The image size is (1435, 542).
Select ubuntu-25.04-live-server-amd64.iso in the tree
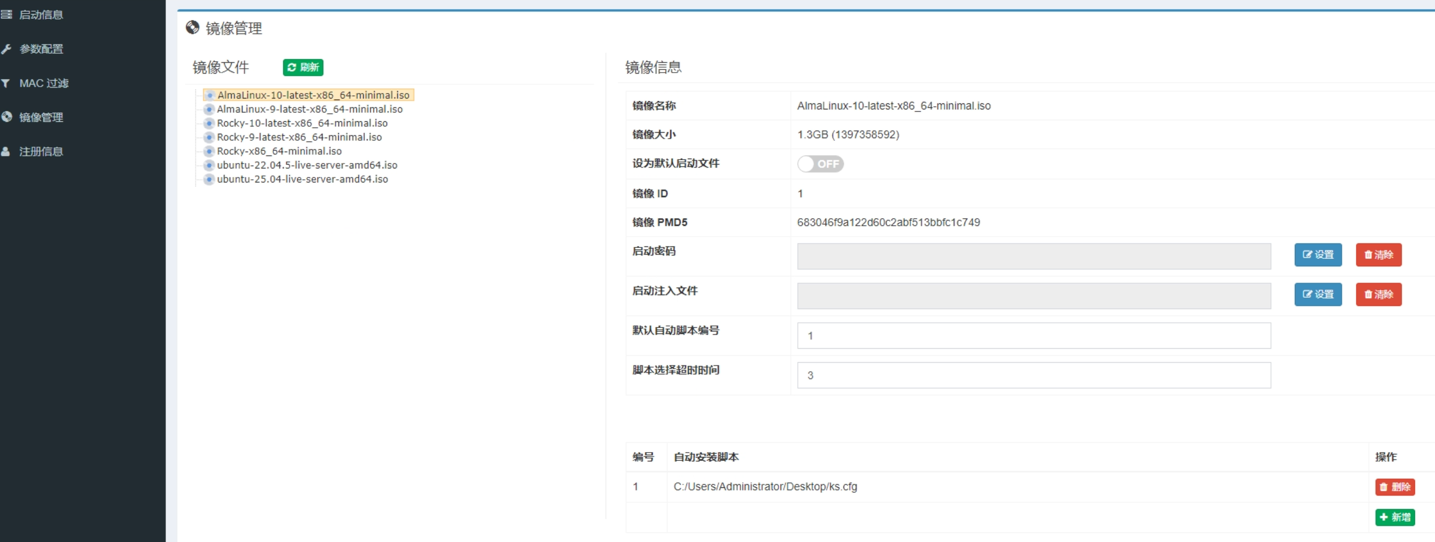pos(303,179)
